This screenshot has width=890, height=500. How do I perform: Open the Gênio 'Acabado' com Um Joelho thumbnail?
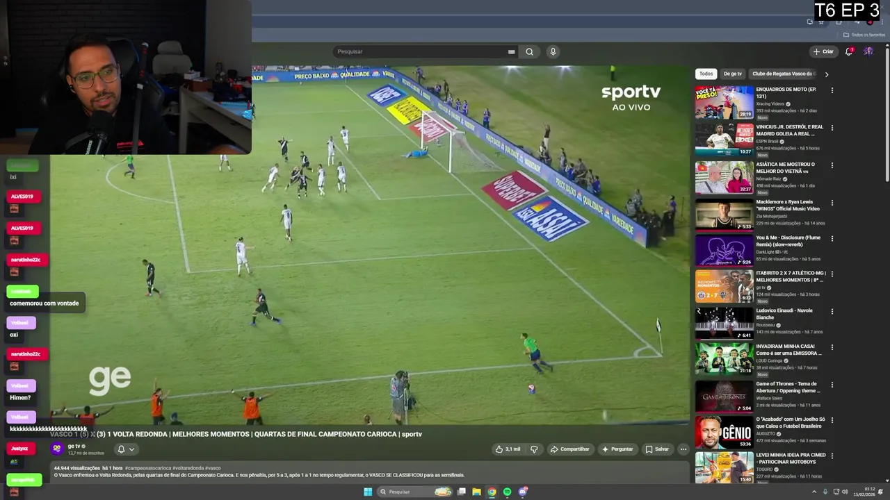(724, 432)
